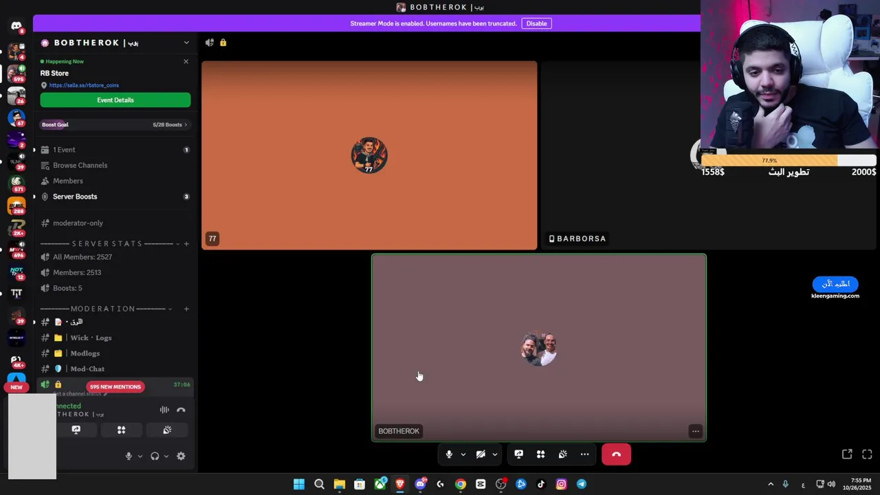Open Server Boosts
880x495 pixels.
click(x=115, y=197)
